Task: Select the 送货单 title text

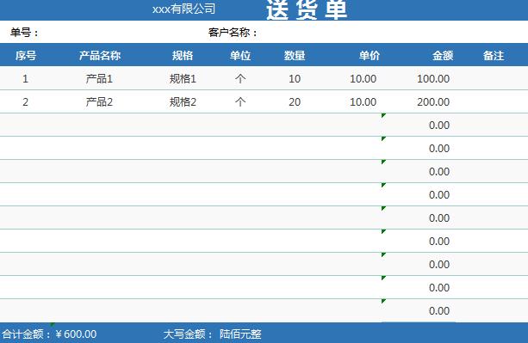Action: pos(307,9)
